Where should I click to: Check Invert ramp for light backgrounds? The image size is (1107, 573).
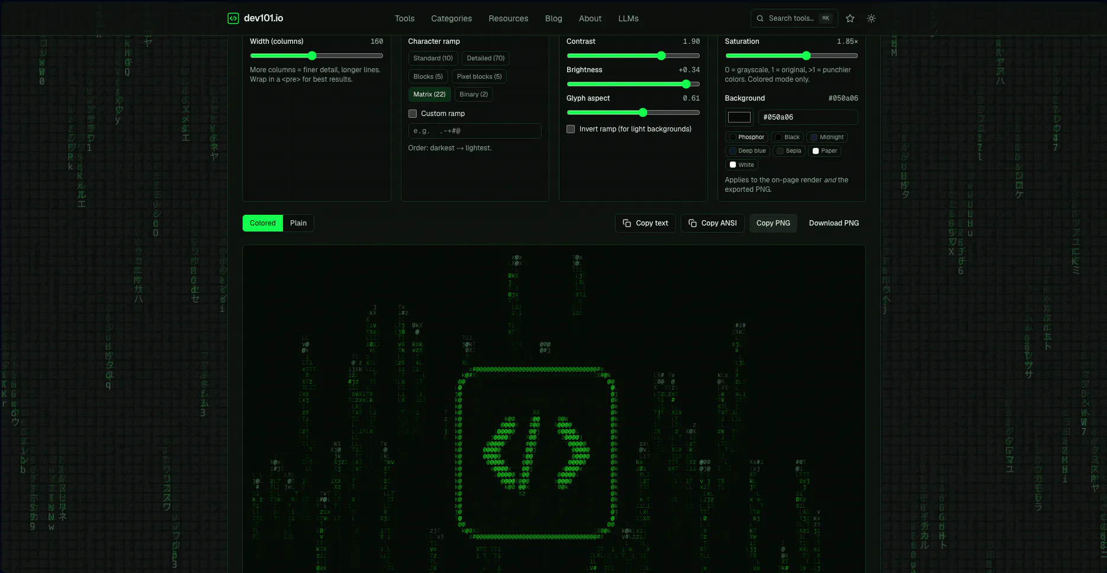(x=571, y=129)
